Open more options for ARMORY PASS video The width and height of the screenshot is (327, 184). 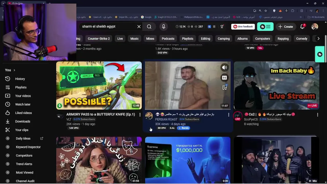pyautogui.click(x=140, y=115)
